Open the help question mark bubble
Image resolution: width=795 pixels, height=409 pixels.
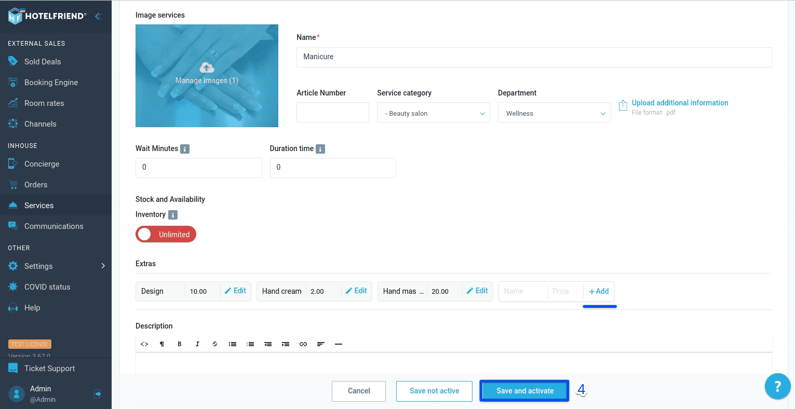pyautogui.click(x=777, y=386)
